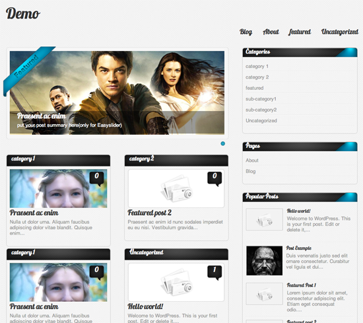Open the Blog menu item
The image size is (363, 323).
tap(246, 32)
